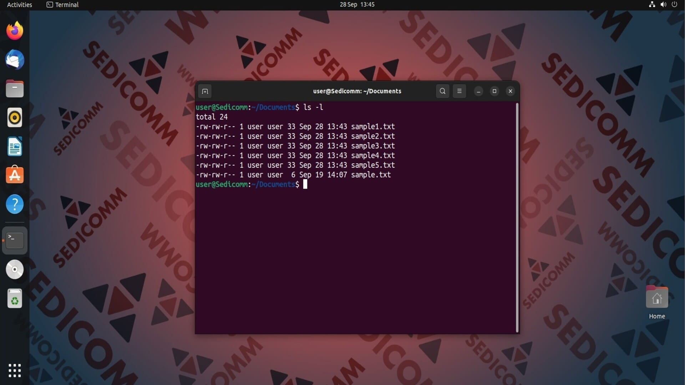685x385 pixels.
Task: Open terminal search
Action: pyautogui.click(x=442, y=91)
